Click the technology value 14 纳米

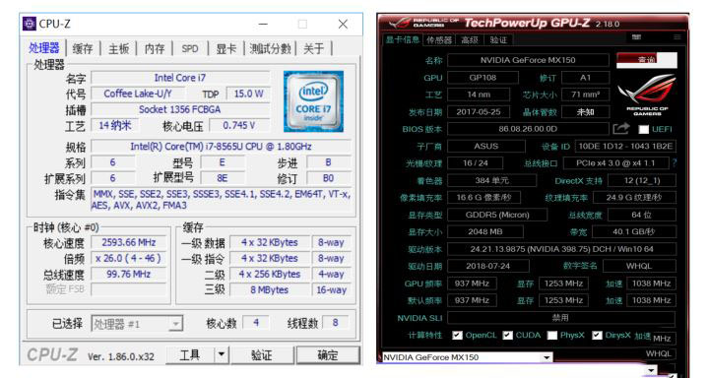(x=115, y=125)
